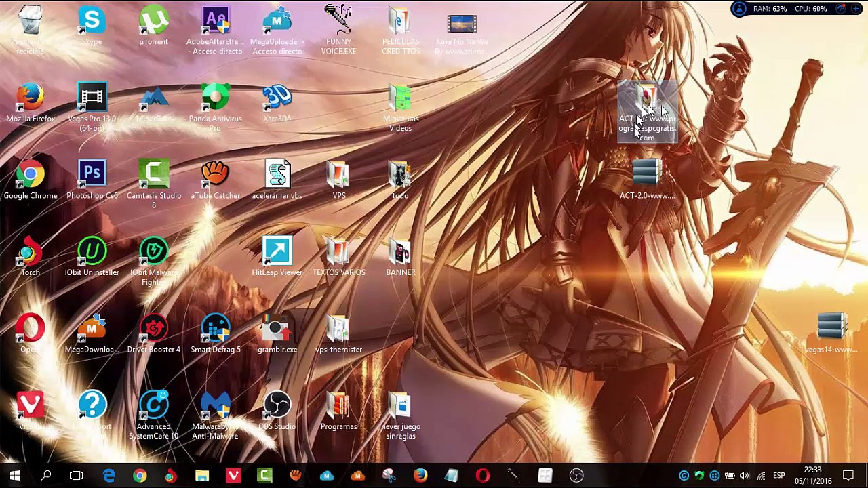868x488 pixels.
Task: Launch Microsoft Edge from the taskbar
Action: pos(108,476)
